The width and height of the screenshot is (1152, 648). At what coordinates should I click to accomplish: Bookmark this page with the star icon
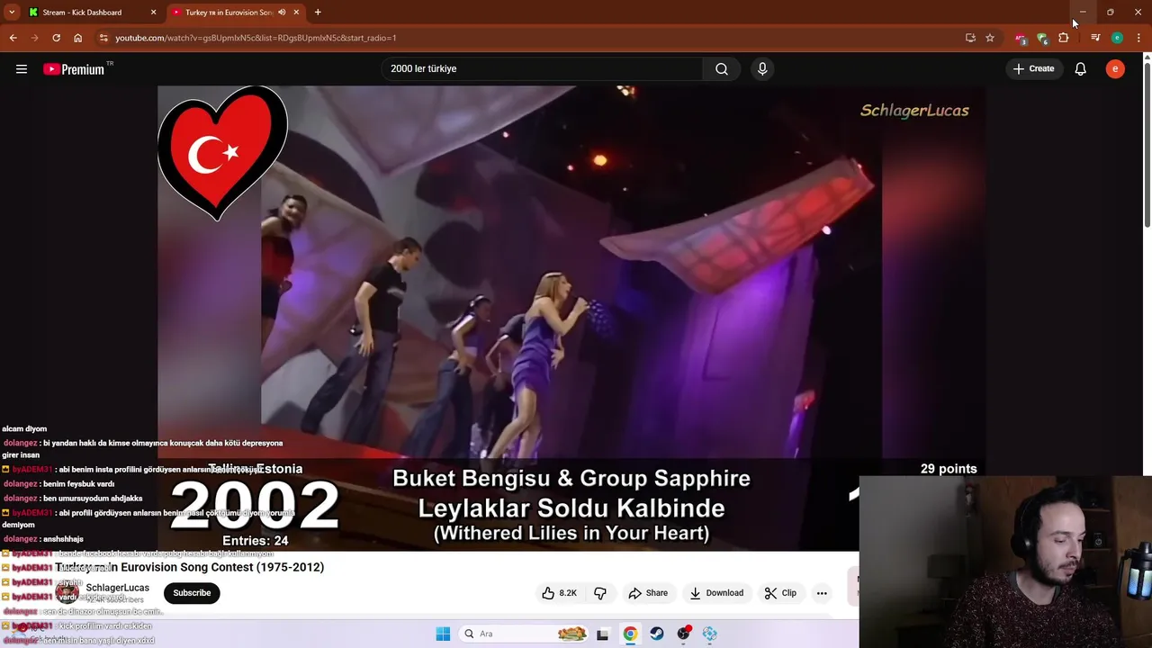coord(990,38)
